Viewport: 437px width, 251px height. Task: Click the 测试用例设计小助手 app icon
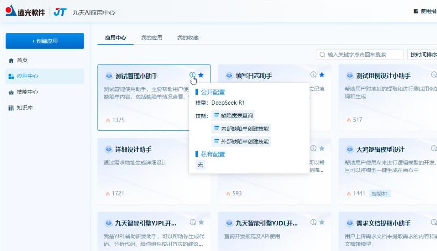coord(350,75)
